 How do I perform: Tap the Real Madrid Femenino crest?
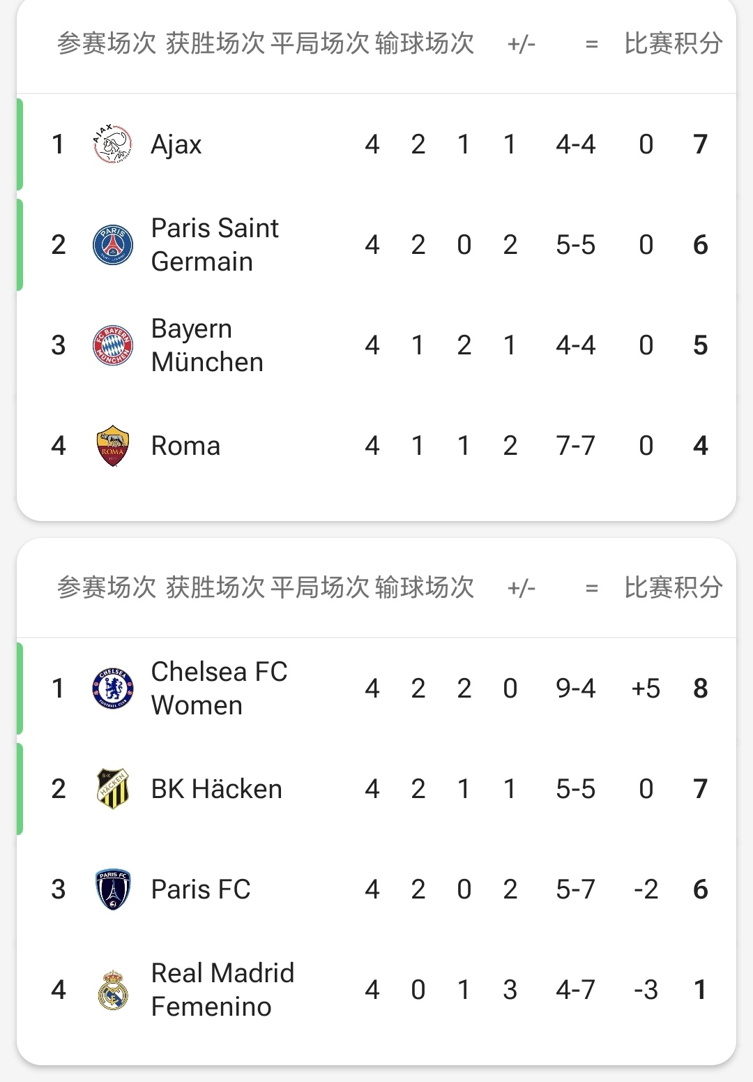pyautogui.click(x=112, y=990)
